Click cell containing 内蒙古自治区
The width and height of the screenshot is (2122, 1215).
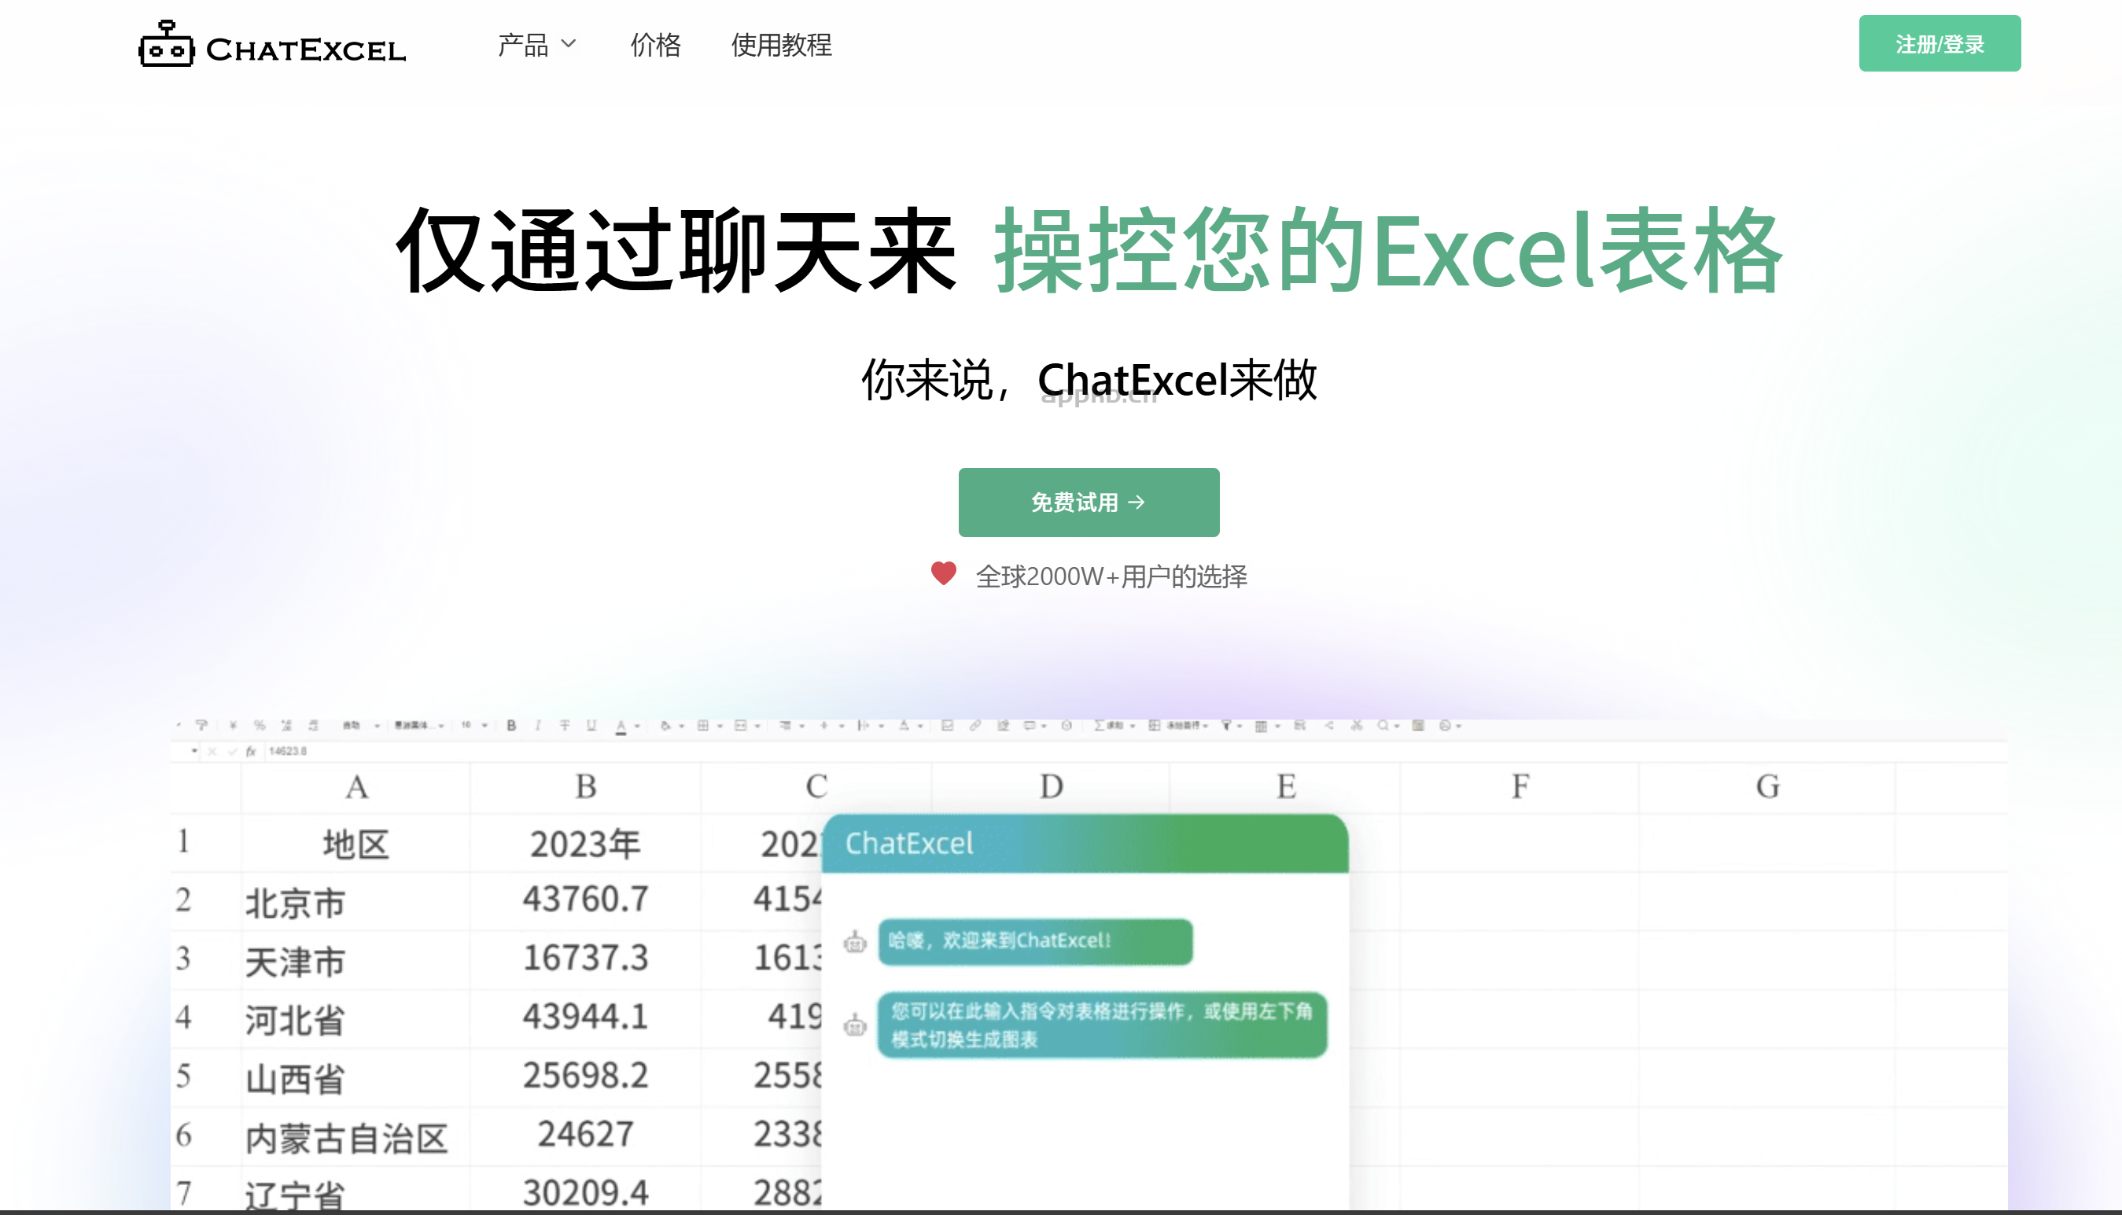click(356, 1137)
